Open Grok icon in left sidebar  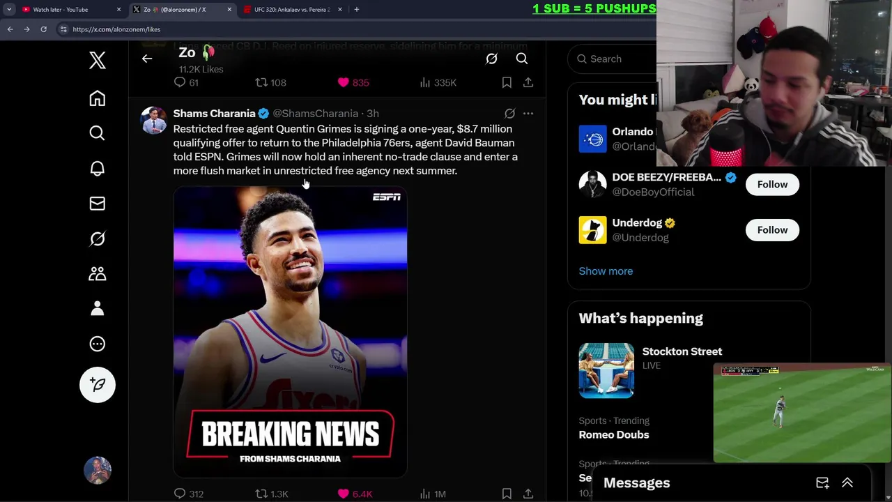pos(98,238)
